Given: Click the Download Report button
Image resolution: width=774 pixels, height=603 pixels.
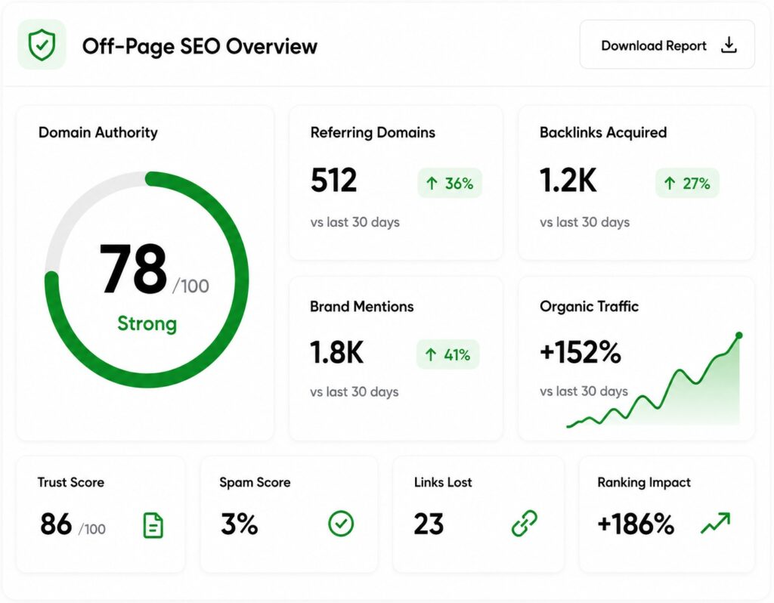Looking at the screenshot, I should tap(667, 45).
